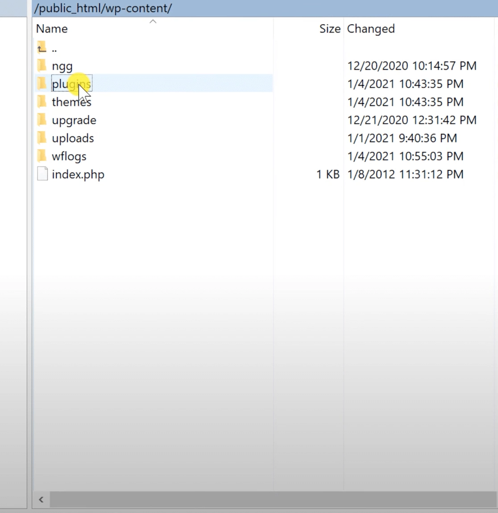Select the themes folder icon

41,101
